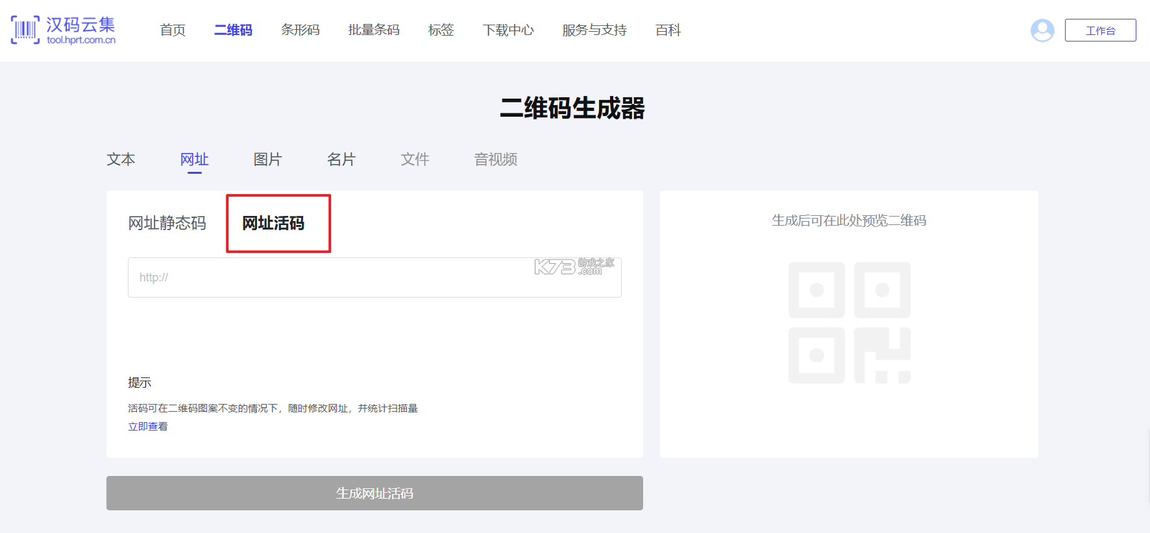Open the 标签 navigation item
This screenshot has height=533, width=1150.
[441, 30]
